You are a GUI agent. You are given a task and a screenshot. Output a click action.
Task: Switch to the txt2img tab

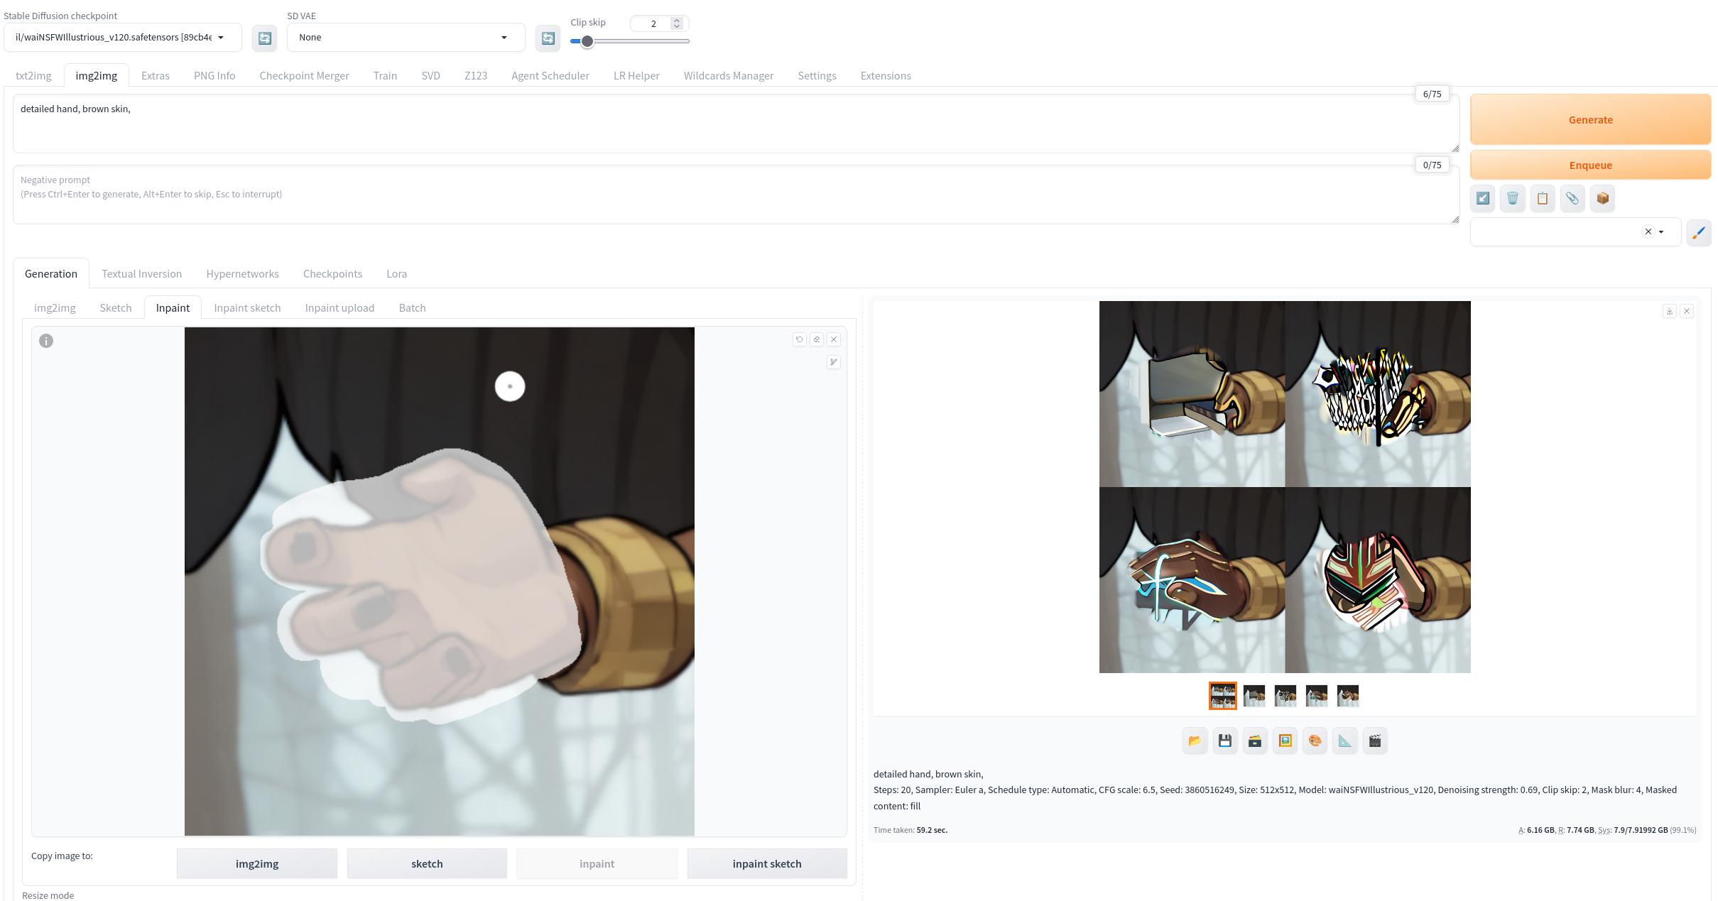[33, 75]
